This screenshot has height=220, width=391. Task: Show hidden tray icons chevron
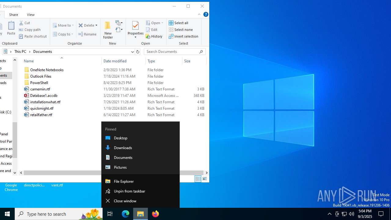(x=329, y=214)
